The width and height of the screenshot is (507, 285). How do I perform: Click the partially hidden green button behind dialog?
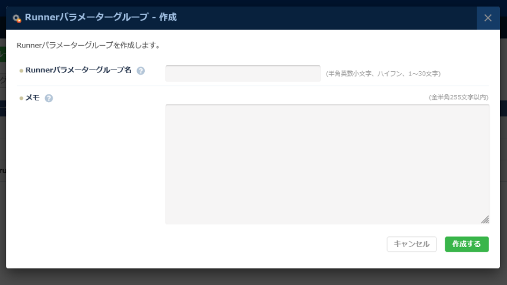[x=2, y=55]
